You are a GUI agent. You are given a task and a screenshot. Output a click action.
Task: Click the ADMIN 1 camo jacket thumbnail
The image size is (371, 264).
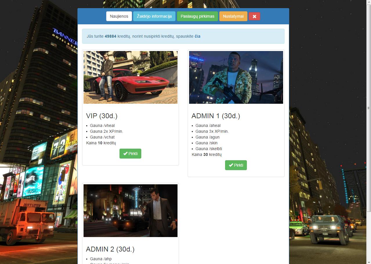point(236,77)
